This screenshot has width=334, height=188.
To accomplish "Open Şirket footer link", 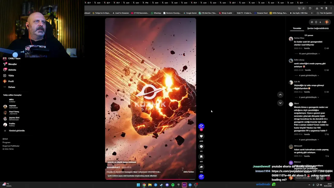I will point(5,139).
